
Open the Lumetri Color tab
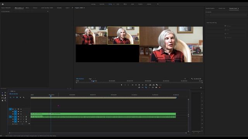[x=222, y=8]
